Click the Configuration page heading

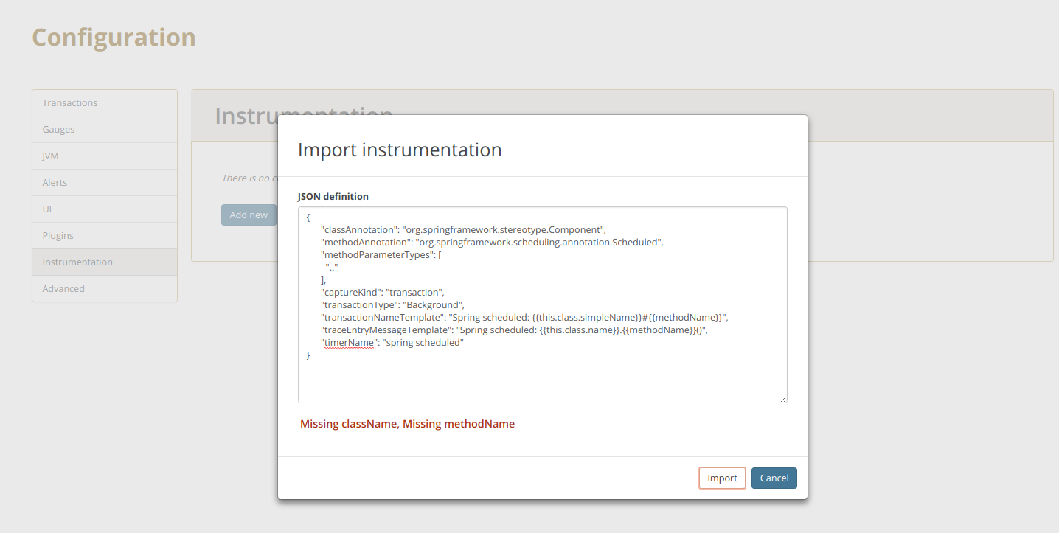pos(113,37)
